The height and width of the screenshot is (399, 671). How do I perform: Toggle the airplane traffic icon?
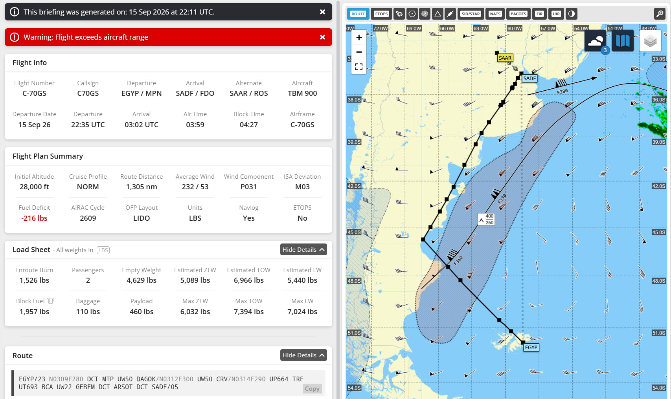click(399, 14)
